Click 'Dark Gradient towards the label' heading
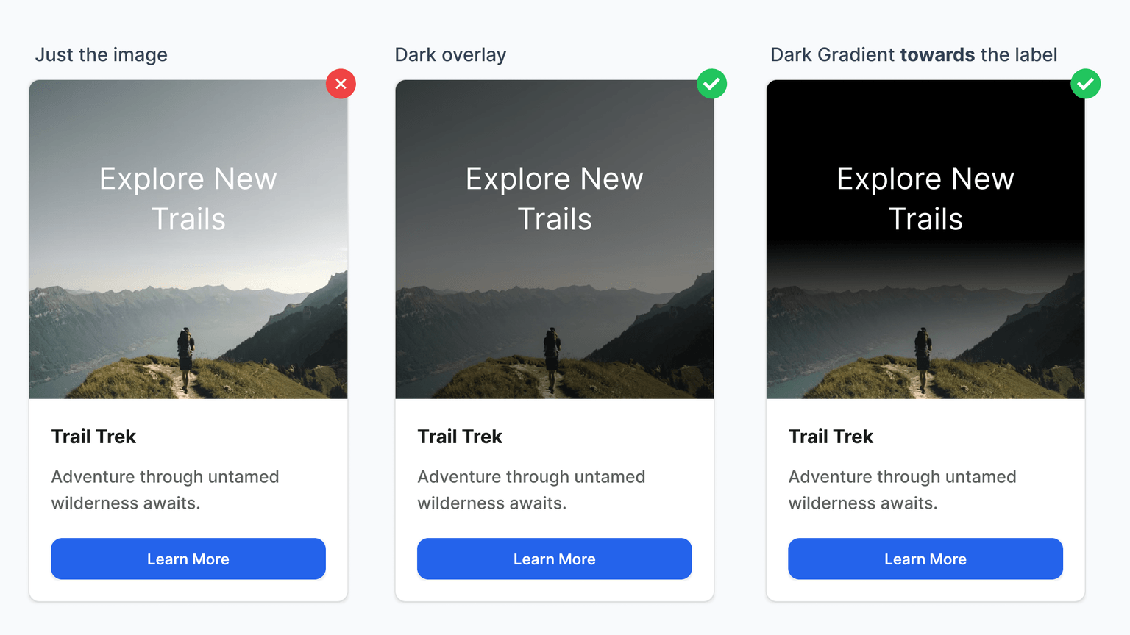1130x635 pixels. coord(914,55)
